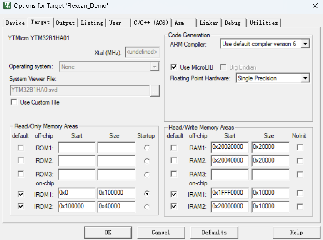
Task: Close the Options for Target dialog
Action: tap(315, 6)
